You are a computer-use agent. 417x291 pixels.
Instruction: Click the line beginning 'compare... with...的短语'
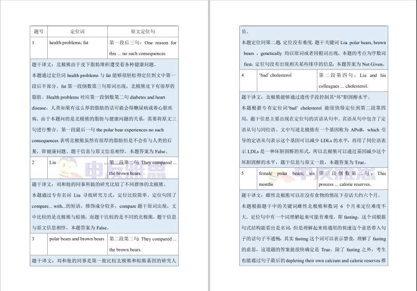[x=104, y=206]
